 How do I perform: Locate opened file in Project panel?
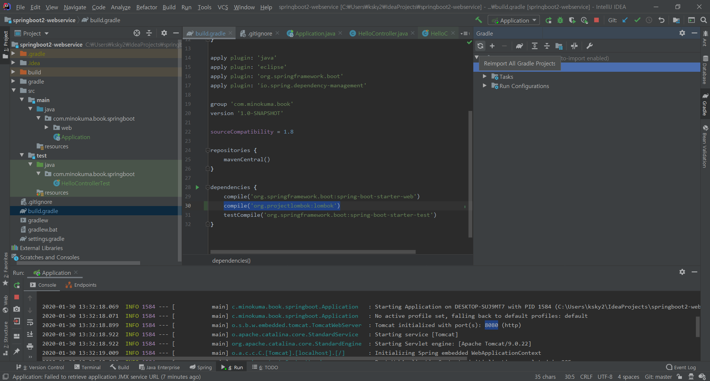pyautogui.click(x=137, y=33)
